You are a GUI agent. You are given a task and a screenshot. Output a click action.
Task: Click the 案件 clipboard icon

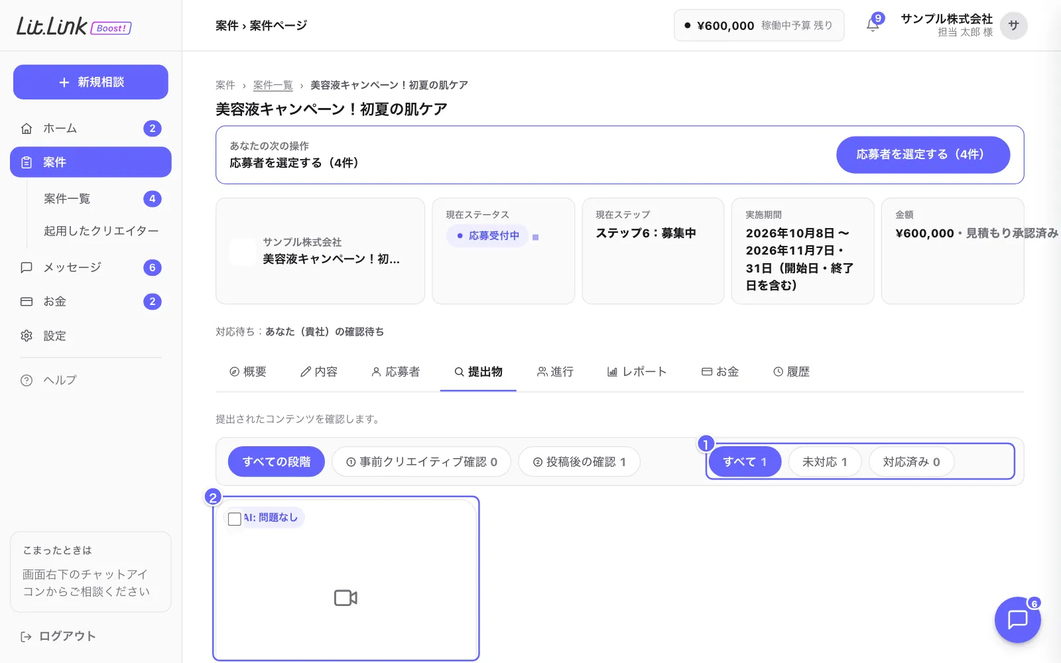coord(27,162)
